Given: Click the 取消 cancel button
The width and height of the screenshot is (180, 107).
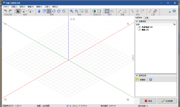Looking at the screenshot, I should 148,101.
